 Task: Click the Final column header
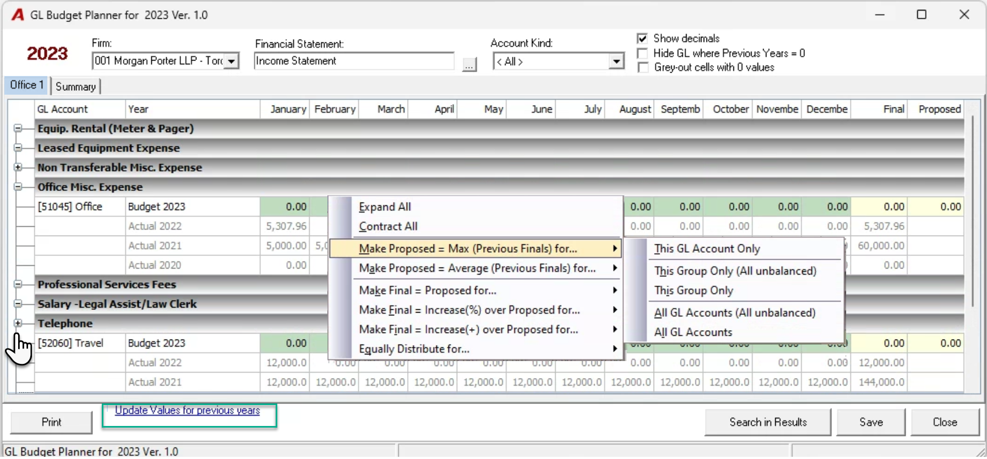click(x=878, y=109)
